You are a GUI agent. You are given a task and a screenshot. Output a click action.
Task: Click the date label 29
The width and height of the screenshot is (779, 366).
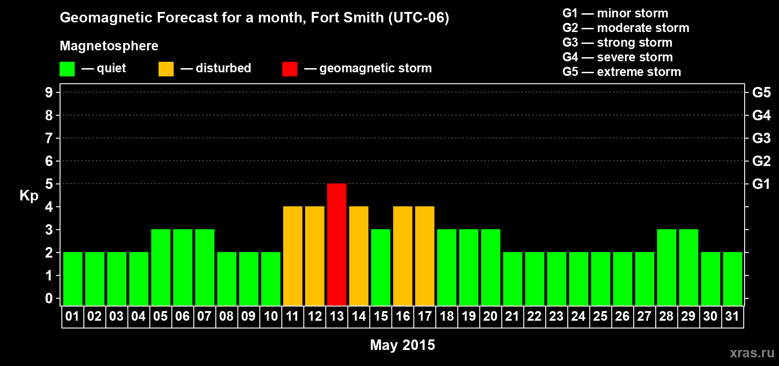[x=688, y=316]
